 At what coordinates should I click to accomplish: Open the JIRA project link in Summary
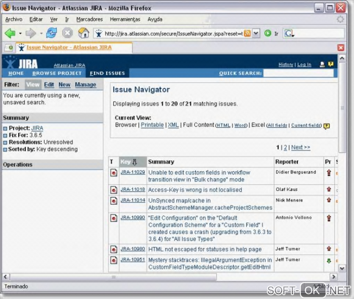[37, 128]
